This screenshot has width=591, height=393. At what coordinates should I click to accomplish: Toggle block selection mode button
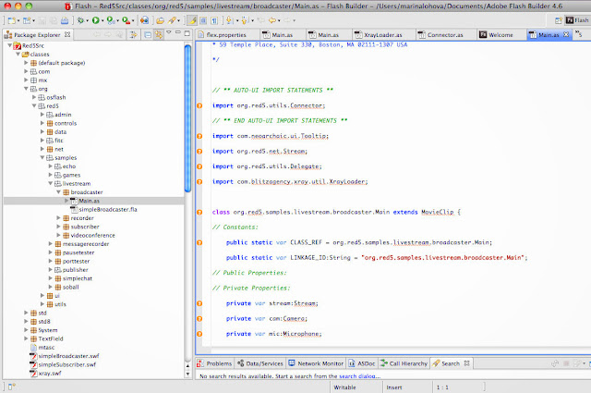(203, 20)
